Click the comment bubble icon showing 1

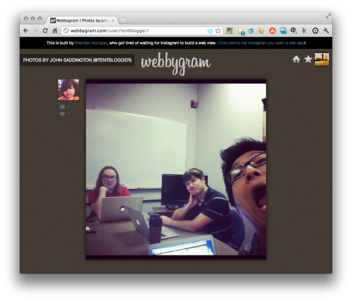click(62, 107)
